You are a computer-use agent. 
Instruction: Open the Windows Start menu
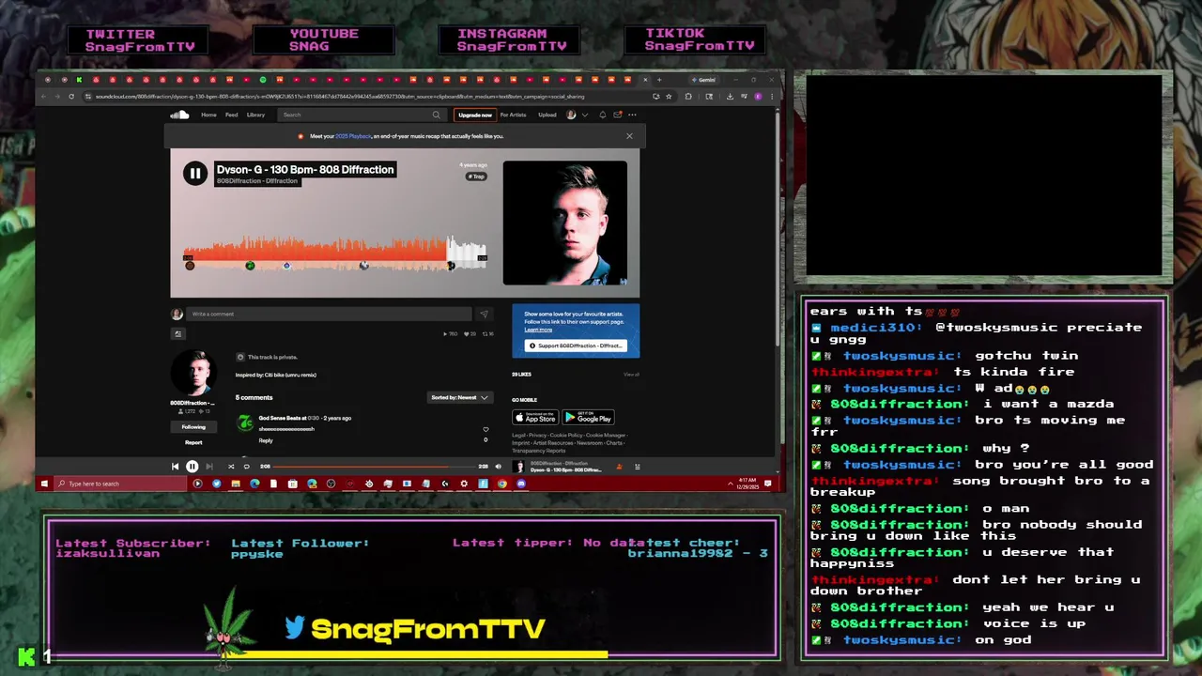43,484
